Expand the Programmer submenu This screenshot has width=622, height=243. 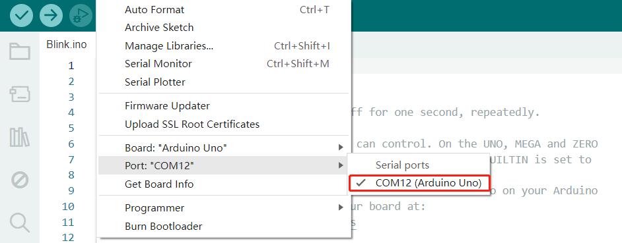point(224,208)
